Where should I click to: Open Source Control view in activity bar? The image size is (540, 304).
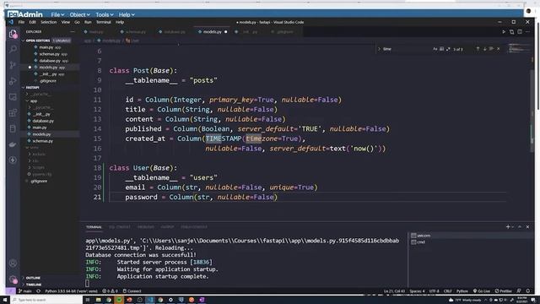13,65
